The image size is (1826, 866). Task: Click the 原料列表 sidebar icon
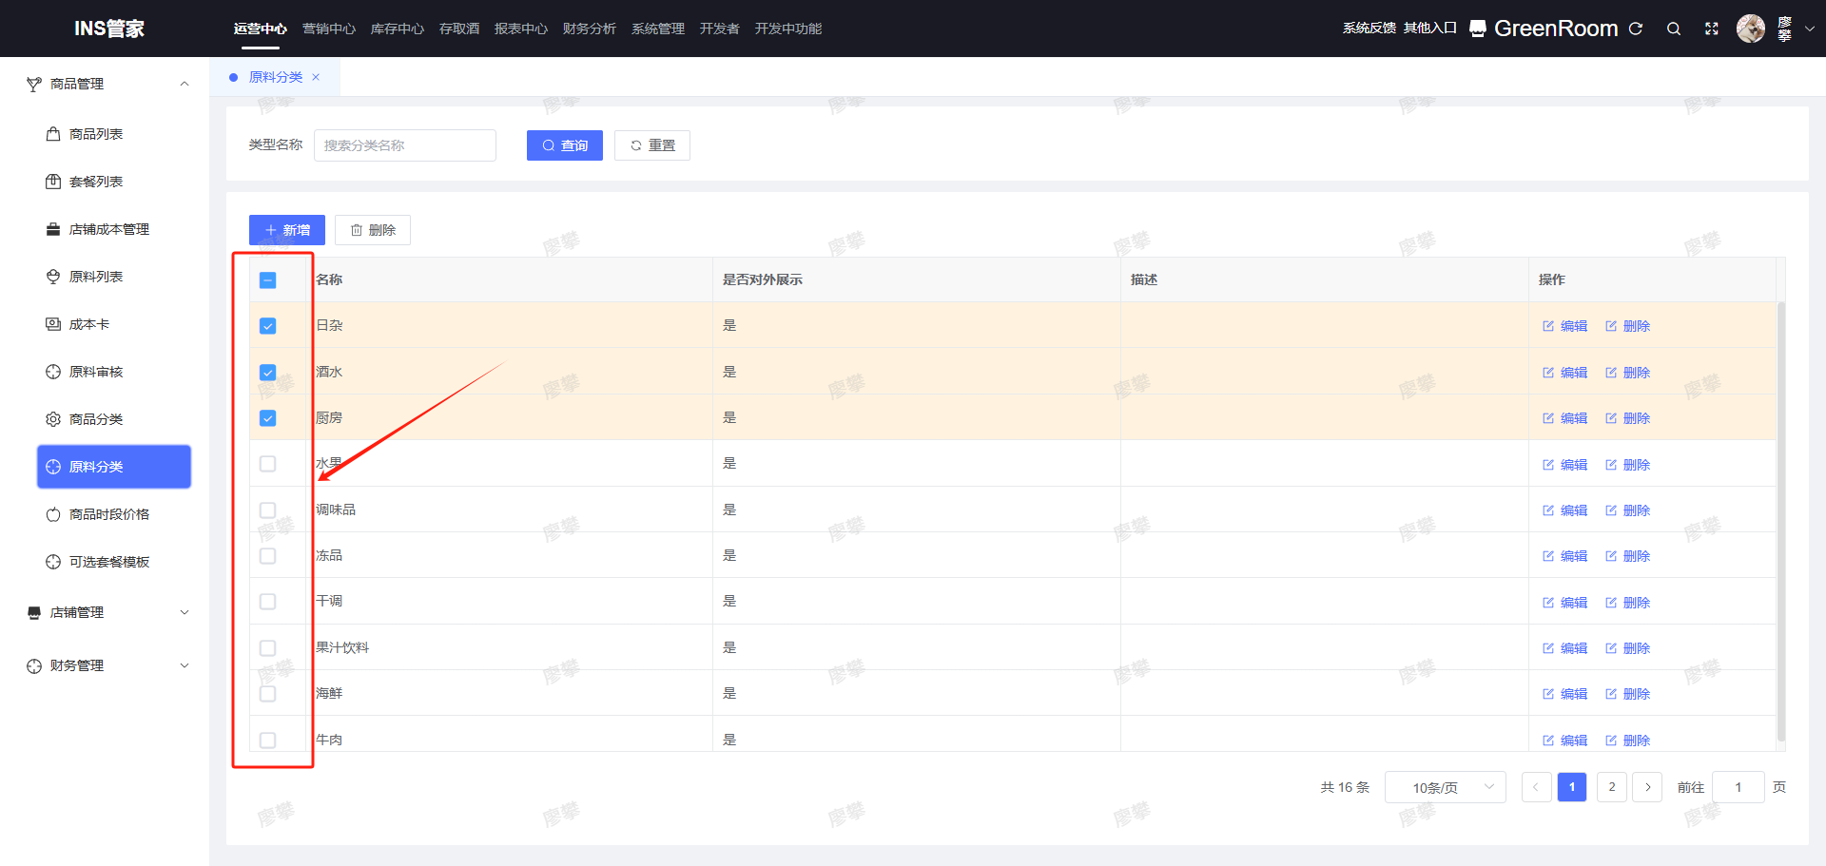coord(53,277)
